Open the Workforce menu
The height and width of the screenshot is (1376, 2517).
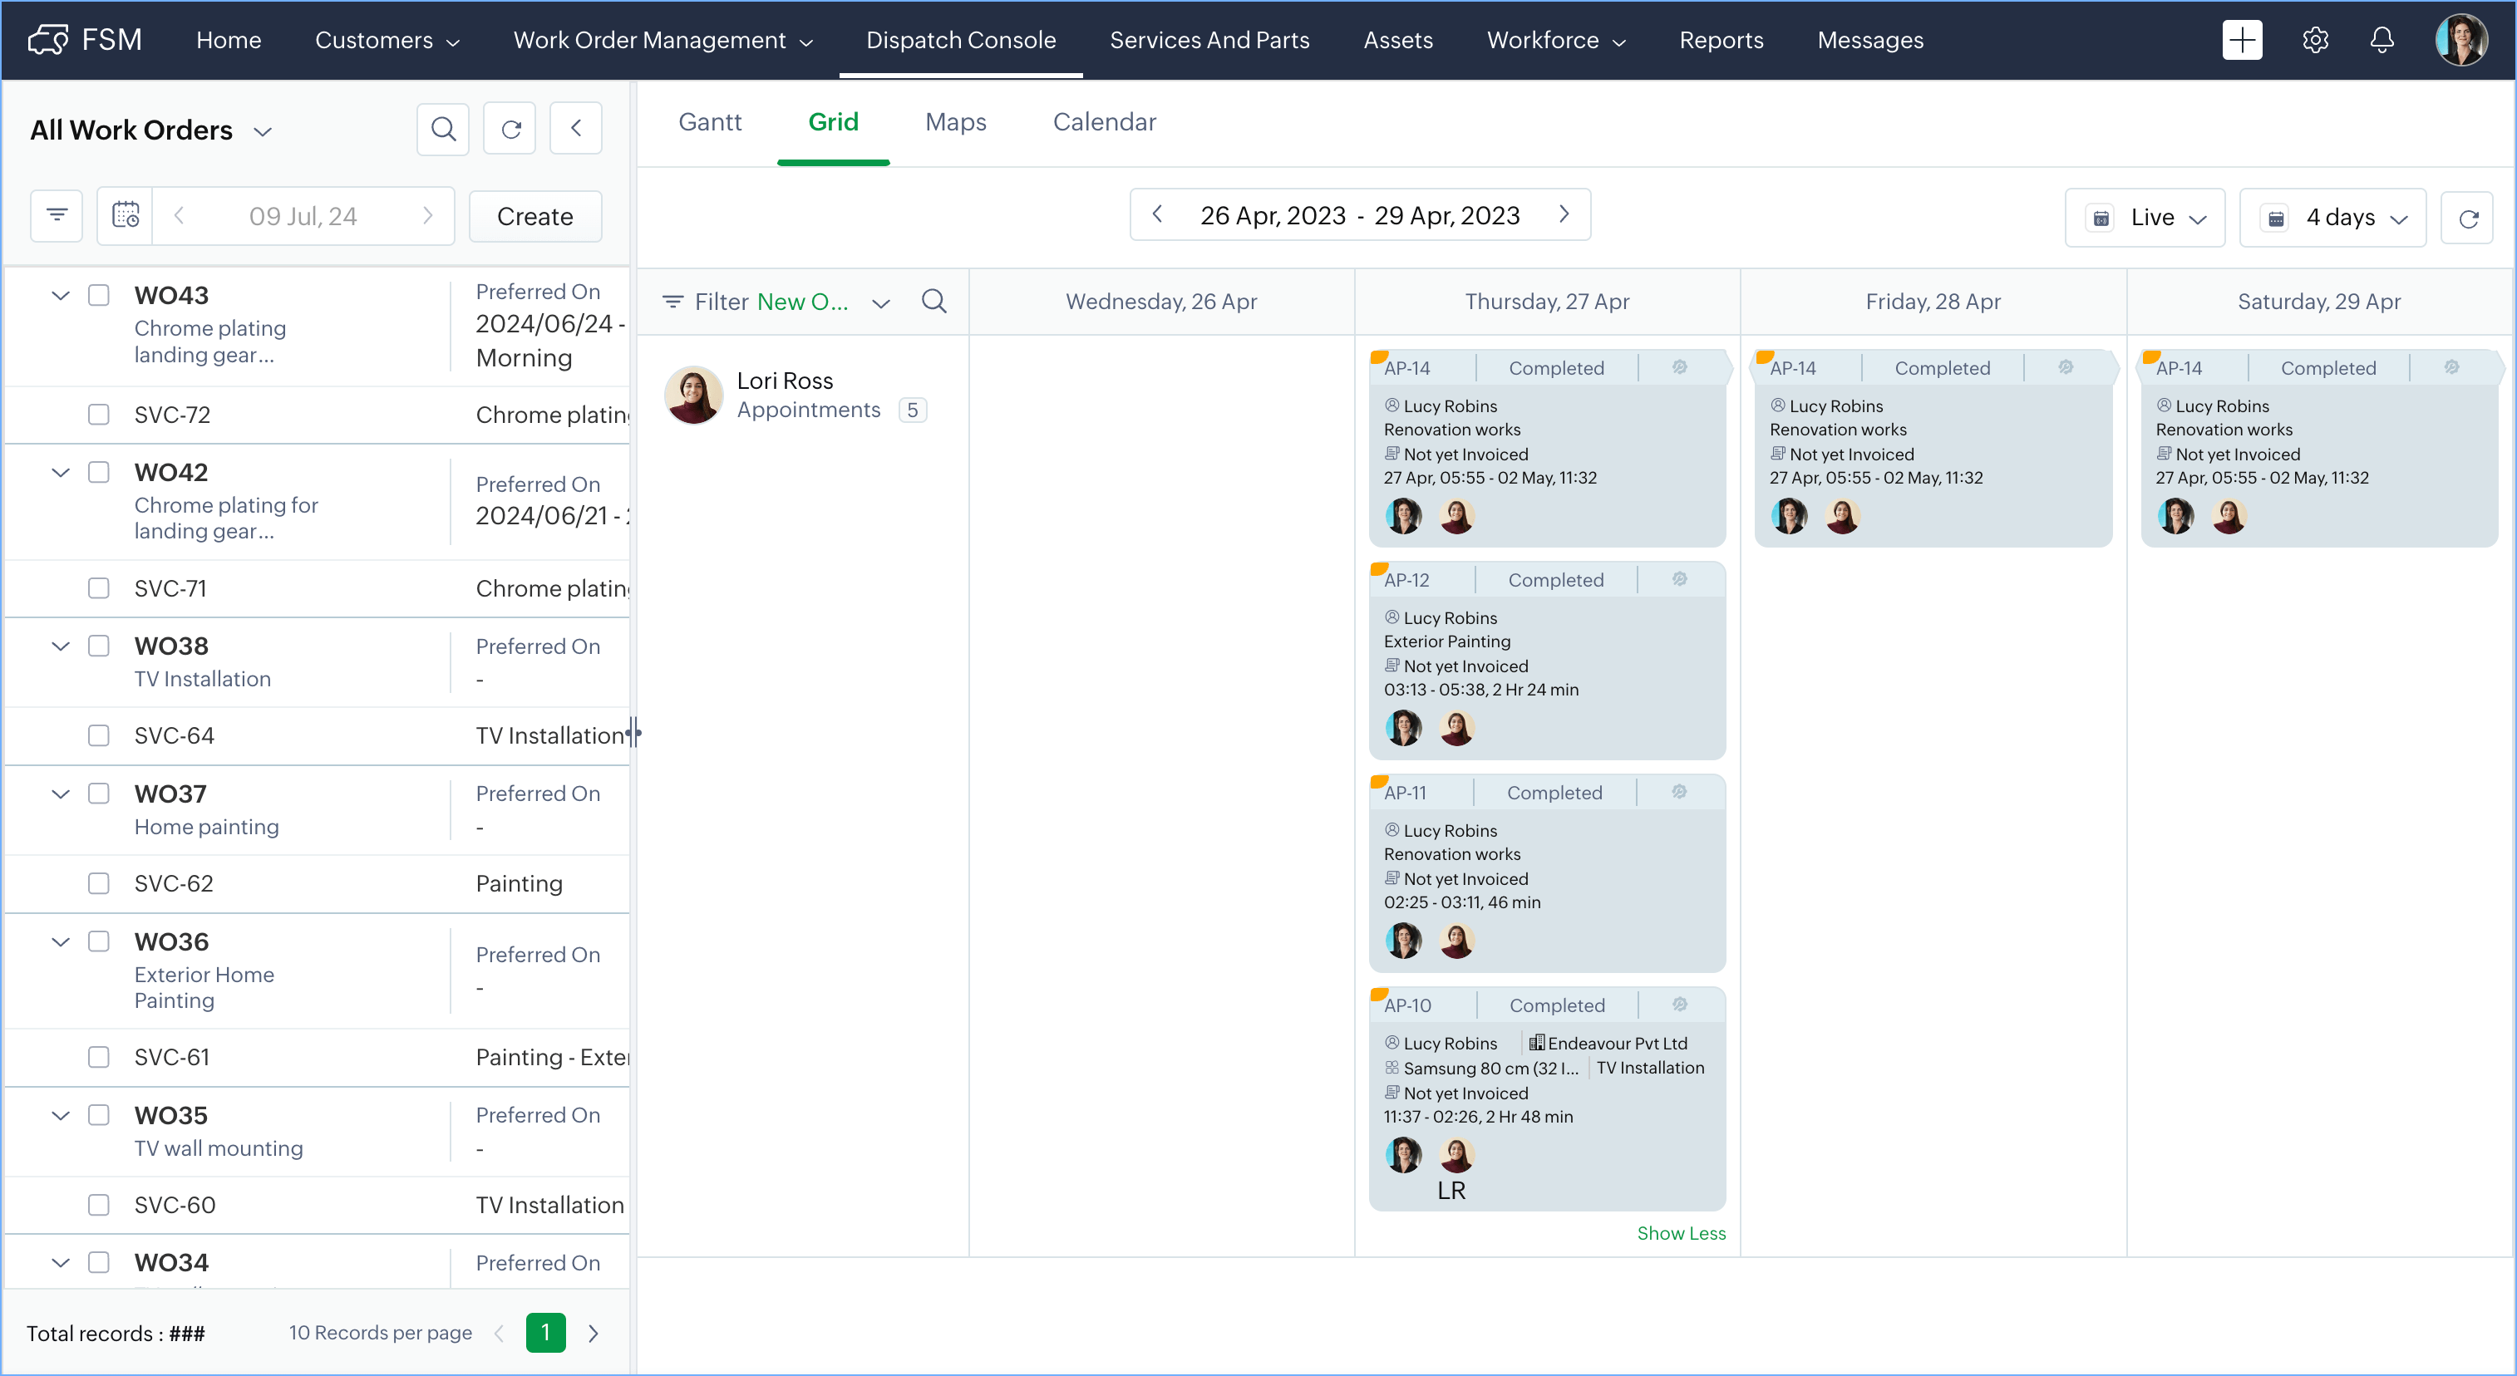(x=1555, y=40)
